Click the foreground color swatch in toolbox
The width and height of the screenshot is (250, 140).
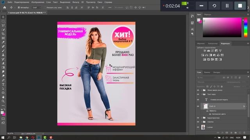point(2,112)
